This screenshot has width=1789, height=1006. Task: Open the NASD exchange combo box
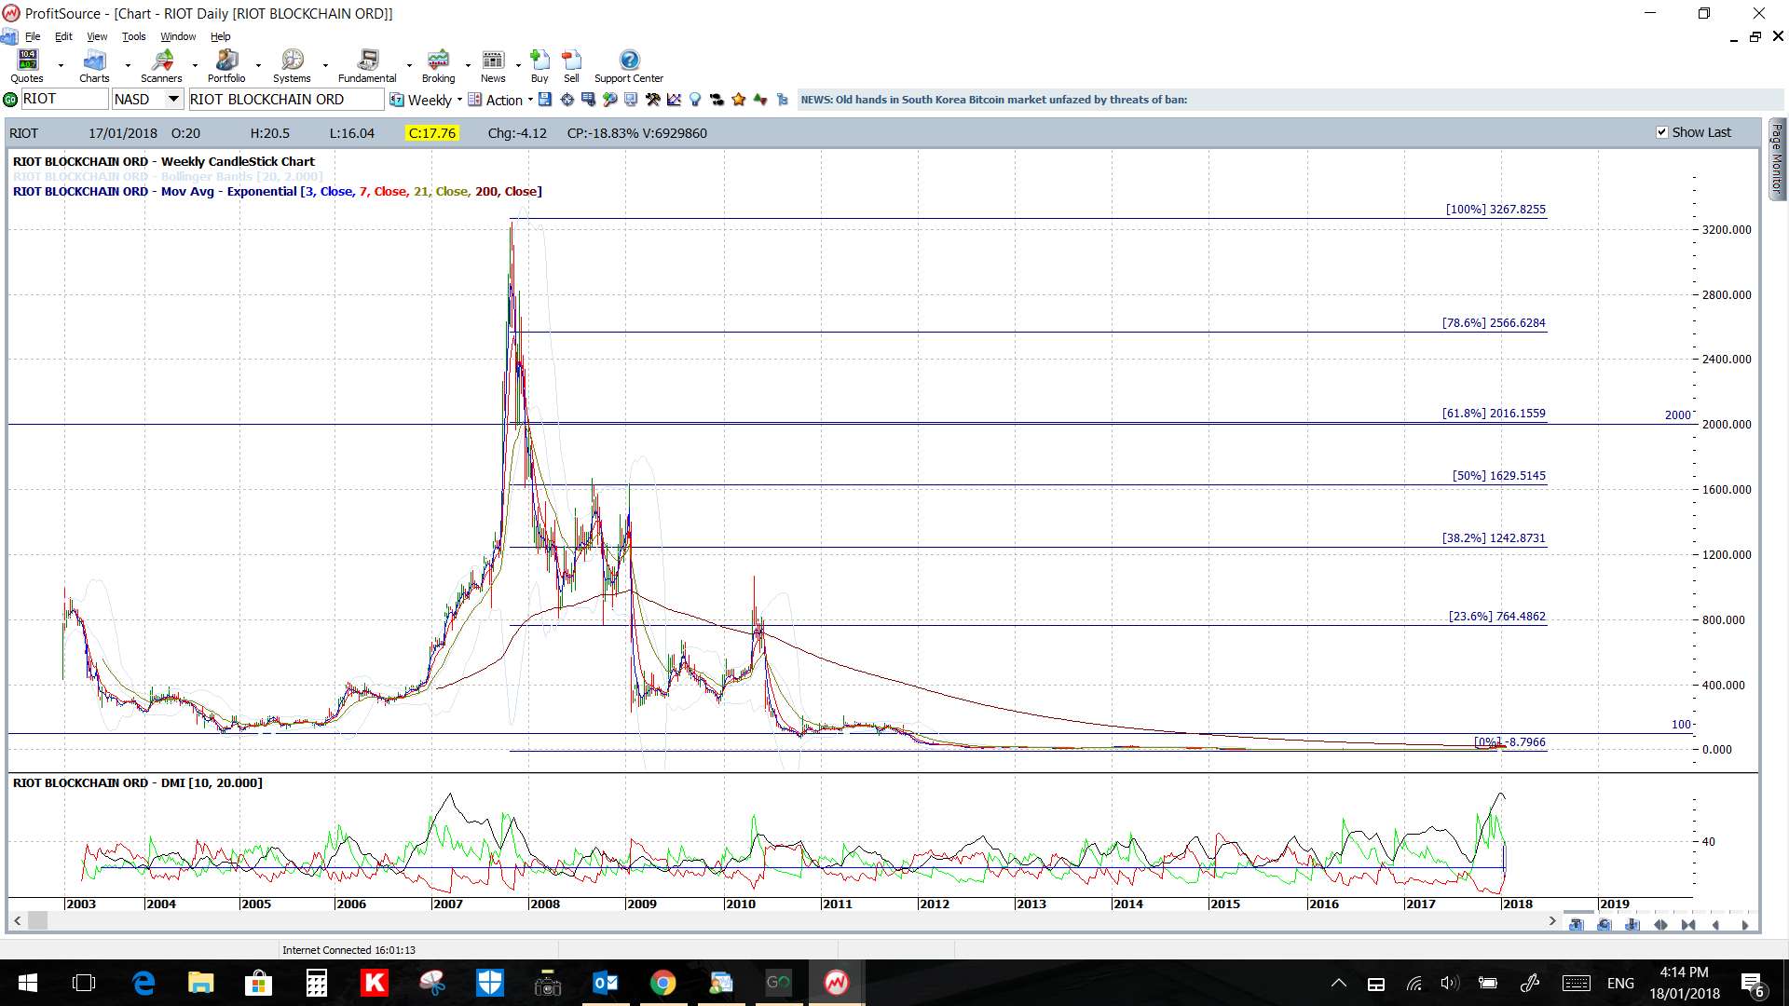click(x=147, y=99)
